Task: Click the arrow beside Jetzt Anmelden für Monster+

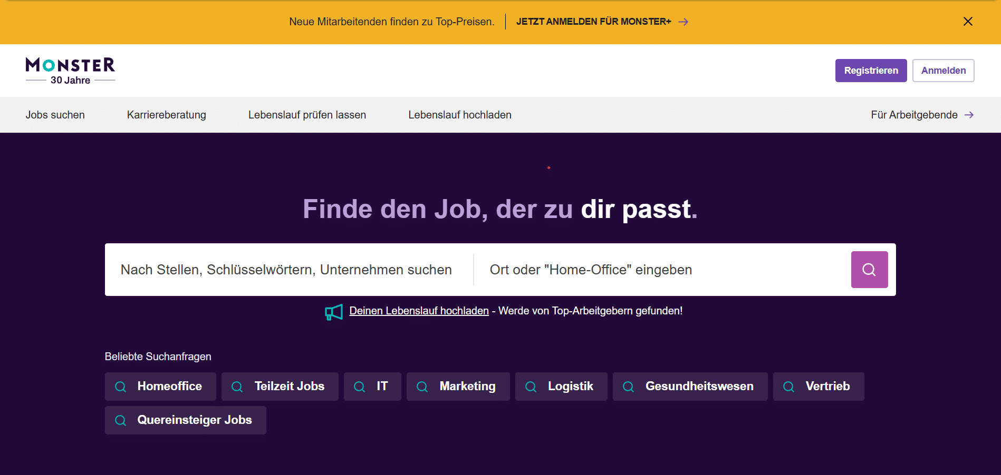Action: point(684,22)
